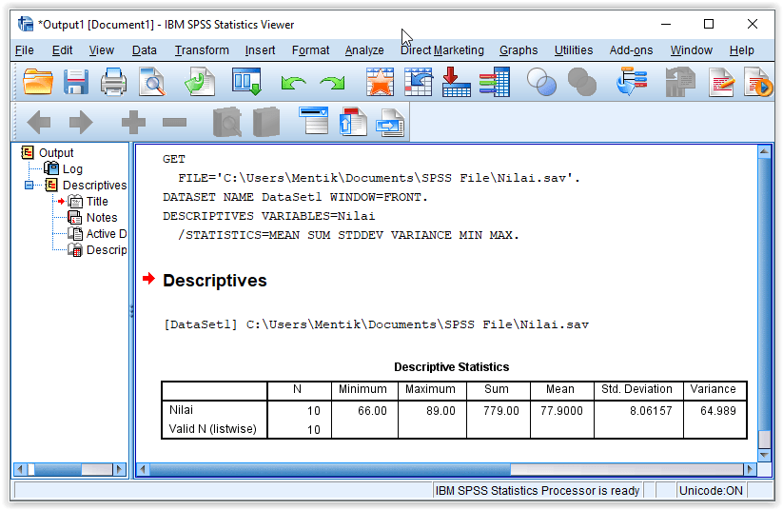The height and width of the screenshot is (510, 783).
Task: Click output pane horizontal scrollbar right arrow
Action: click(x=749, y=469)
